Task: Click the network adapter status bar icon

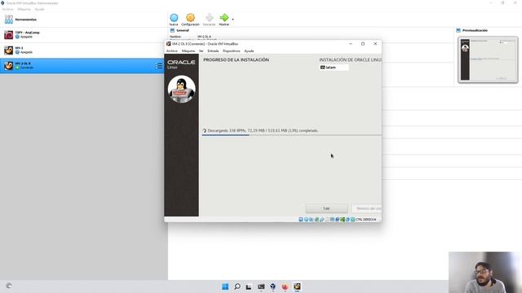Action: (x=316, y=220)
